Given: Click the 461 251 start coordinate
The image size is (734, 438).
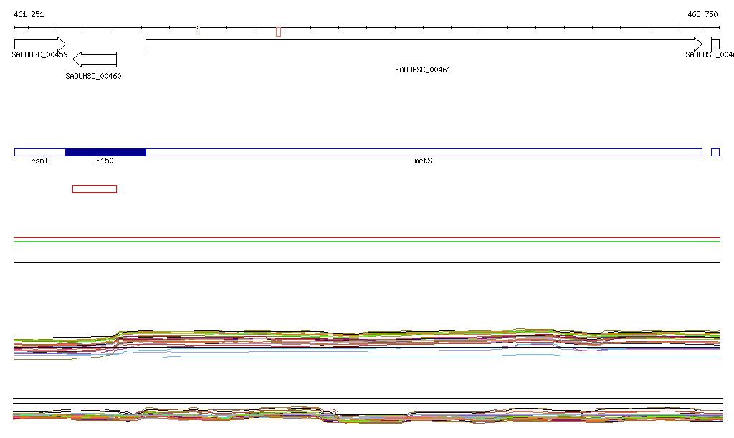Looking at the screenshot, I should pos(29,14).
